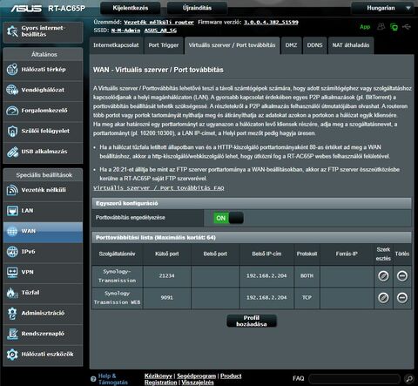Image resolution: width=418 pixels, height=386 pixels.
Task: Click the Help & Támogatás question icon
Action: pyautogui.click(x=93, y=379)
